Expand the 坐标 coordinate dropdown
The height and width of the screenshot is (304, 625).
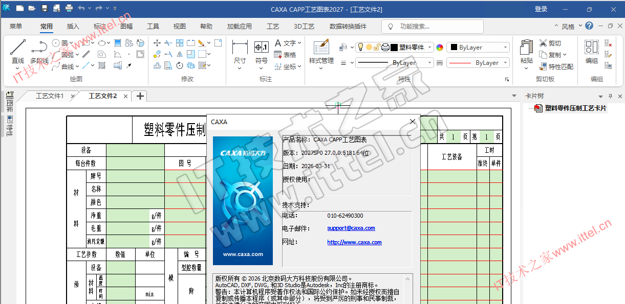pos(299,67)
